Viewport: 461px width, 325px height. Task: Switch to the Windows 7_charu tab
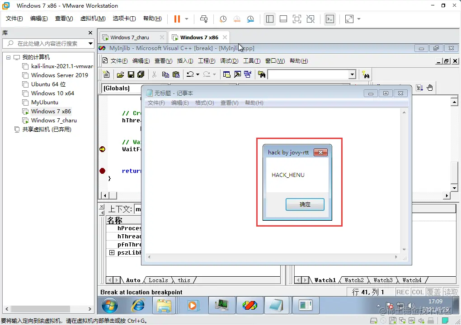tap(129, 37)
